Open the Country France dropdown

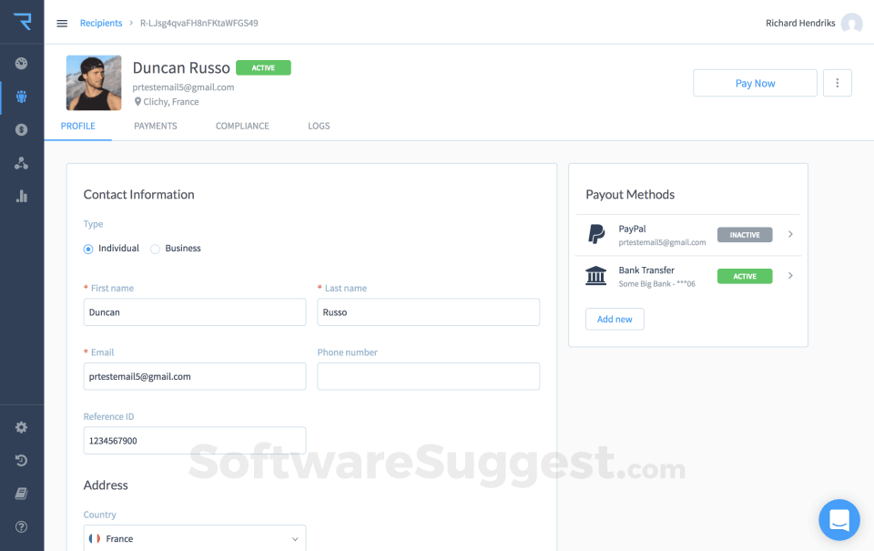(x=195, y=538)
